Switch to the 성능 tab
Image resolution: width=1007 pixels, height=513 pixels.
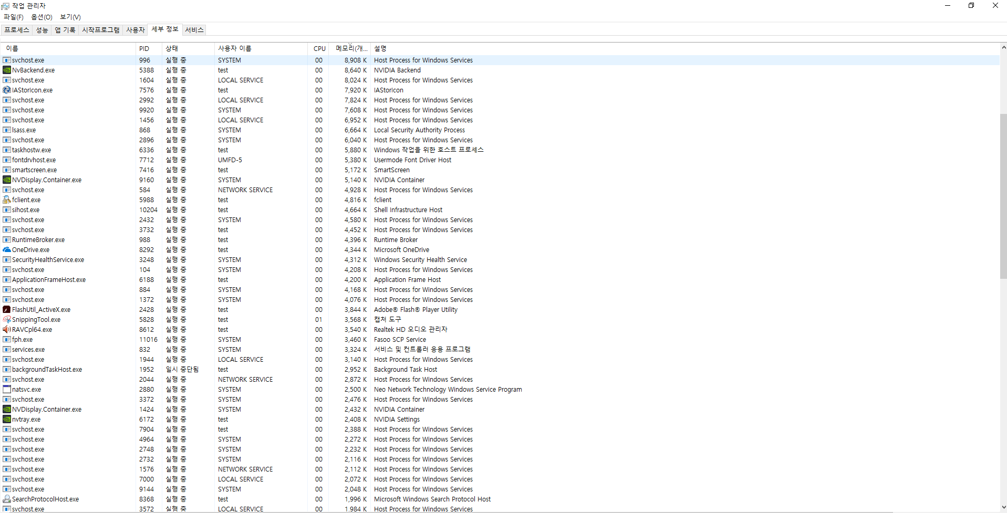click(42, 30)
